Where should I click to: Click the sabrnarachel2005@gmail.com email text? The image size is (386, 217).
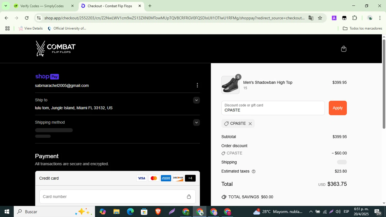pyautogui.click(x=62, y=86)
